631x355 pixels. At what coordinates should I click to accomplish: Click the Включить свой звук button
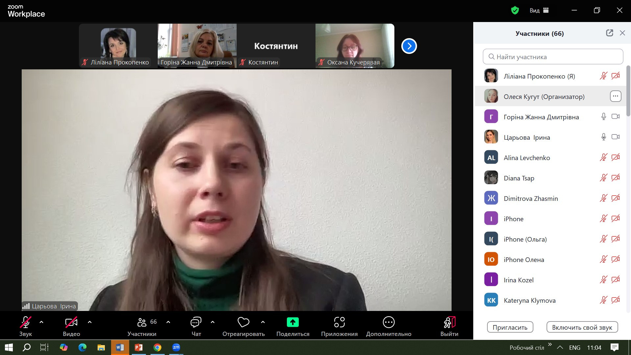pos(582,327)
